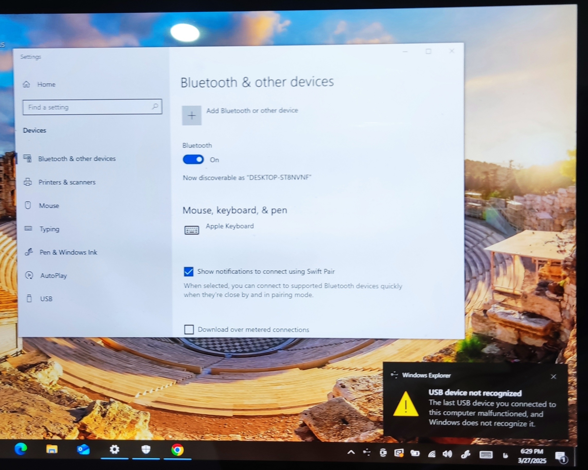
Task: Go to the Mouse settings page
Action: coord(49,205)
